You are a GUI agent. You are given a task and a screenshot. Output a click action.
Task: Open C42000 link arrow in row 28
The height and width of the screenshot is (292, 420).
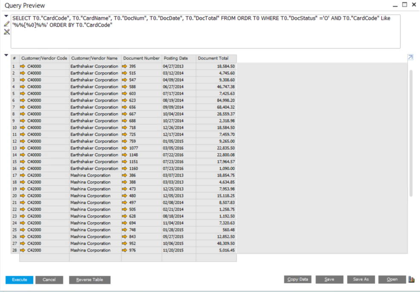tap(23, 250)
